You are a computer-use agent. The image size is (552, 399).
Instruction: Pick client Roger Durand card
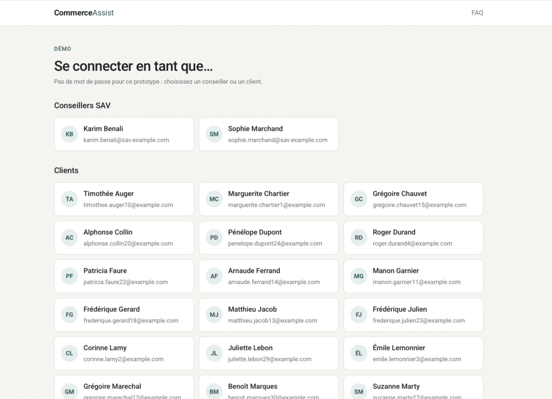[x=413, y=238]
